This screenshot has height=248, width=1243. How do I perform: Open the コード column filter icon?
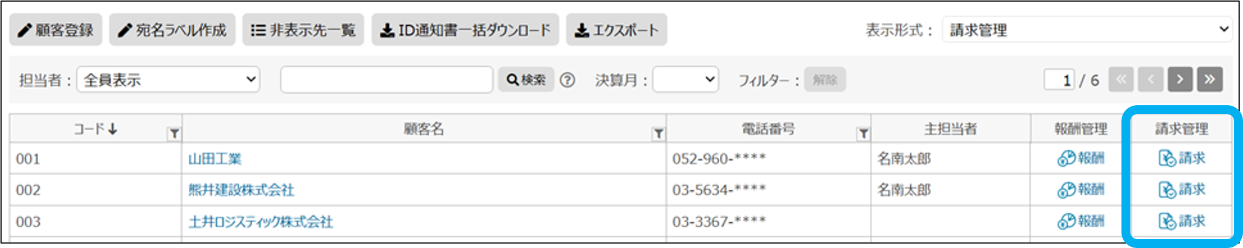click(174, 134)
